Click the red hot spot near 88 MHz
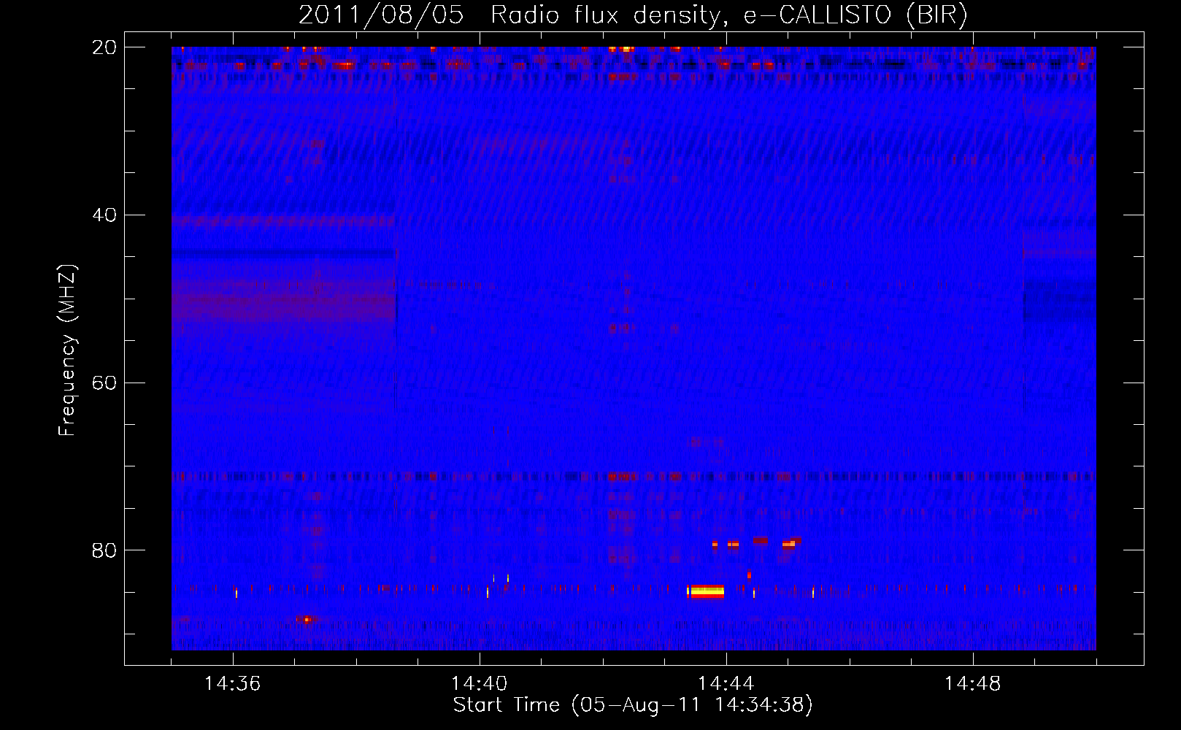This screenshot has width=1181, height=730. click(307, 620)
